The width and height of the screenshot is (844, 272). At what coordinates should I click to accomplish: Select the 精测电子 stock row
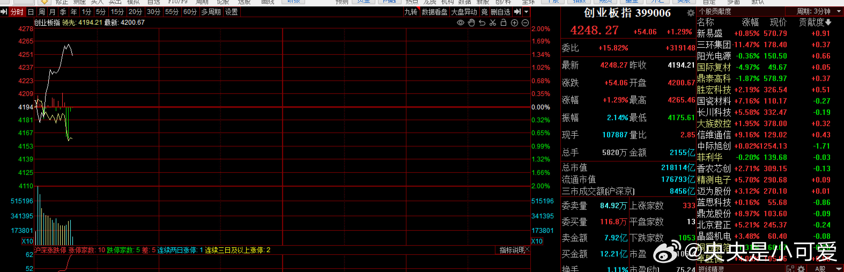click(770, 180)
